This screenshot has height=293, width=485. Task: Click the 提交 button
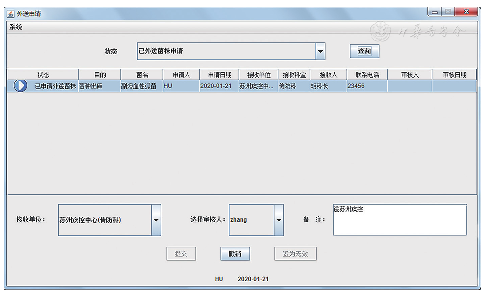tap(181, 254)
